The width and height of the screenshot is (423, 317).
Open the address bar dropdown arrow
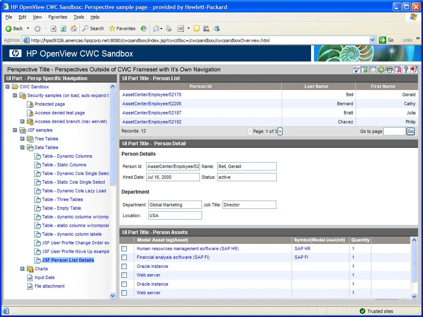click(372, 40)
